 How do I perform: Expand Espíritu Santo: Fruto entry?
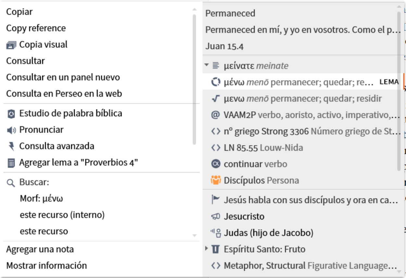coord(207,249)
